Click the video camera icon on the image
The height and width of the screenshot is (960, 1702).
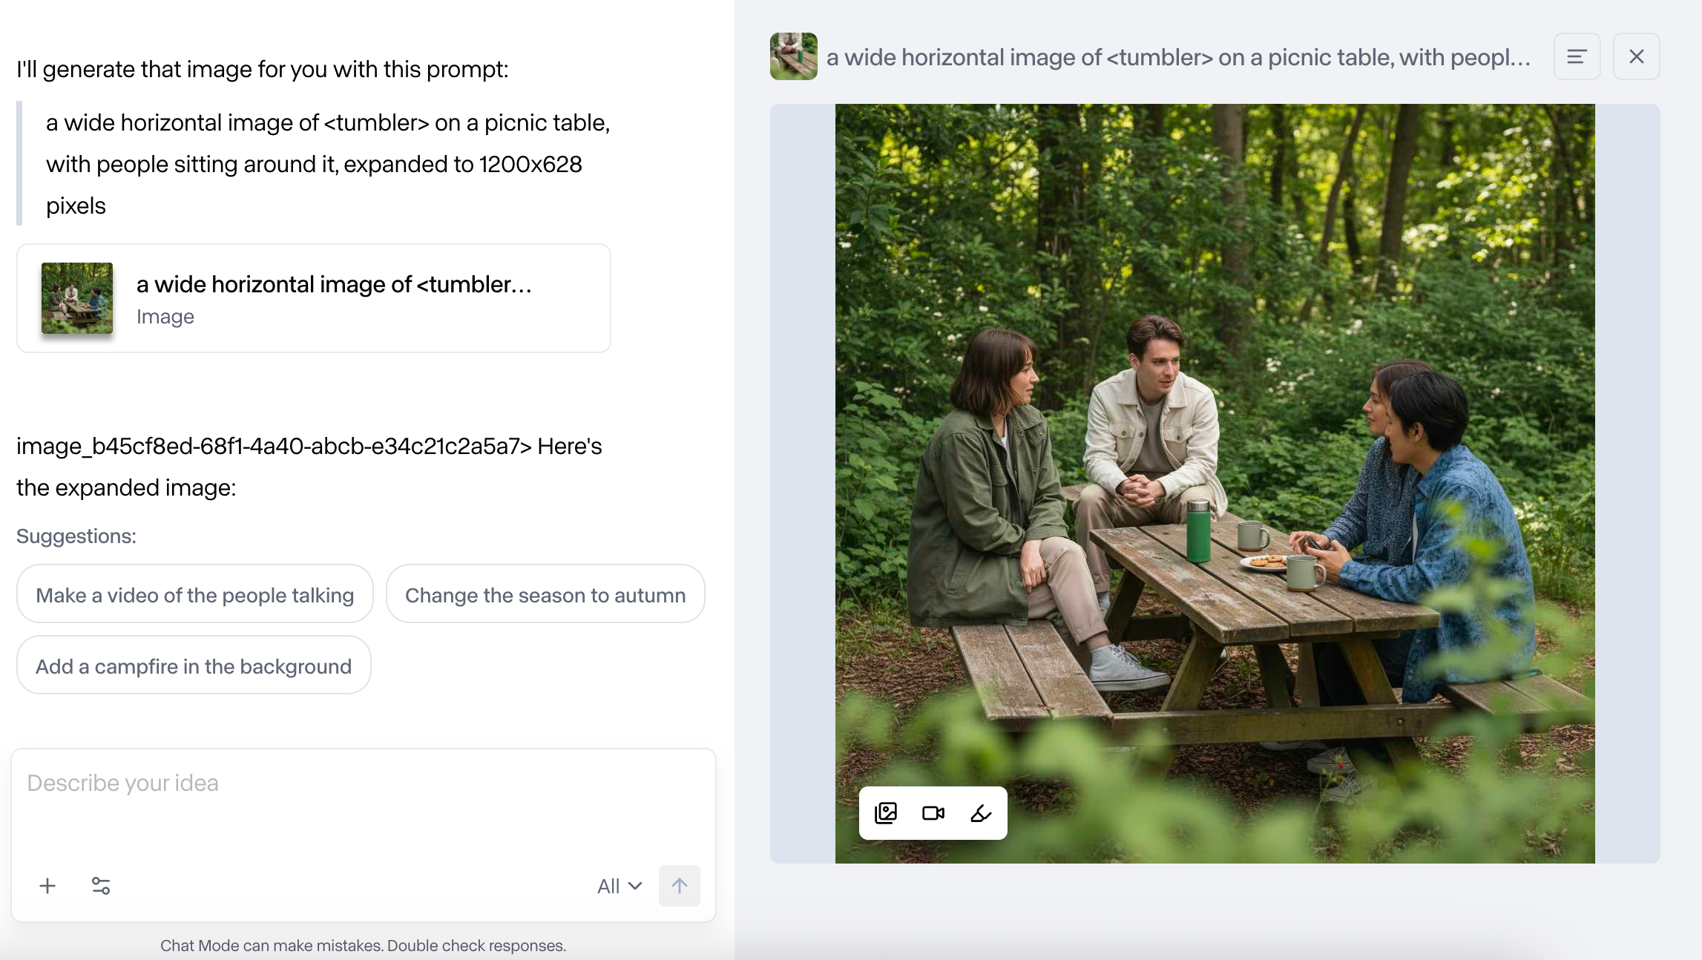click(933, 813)
